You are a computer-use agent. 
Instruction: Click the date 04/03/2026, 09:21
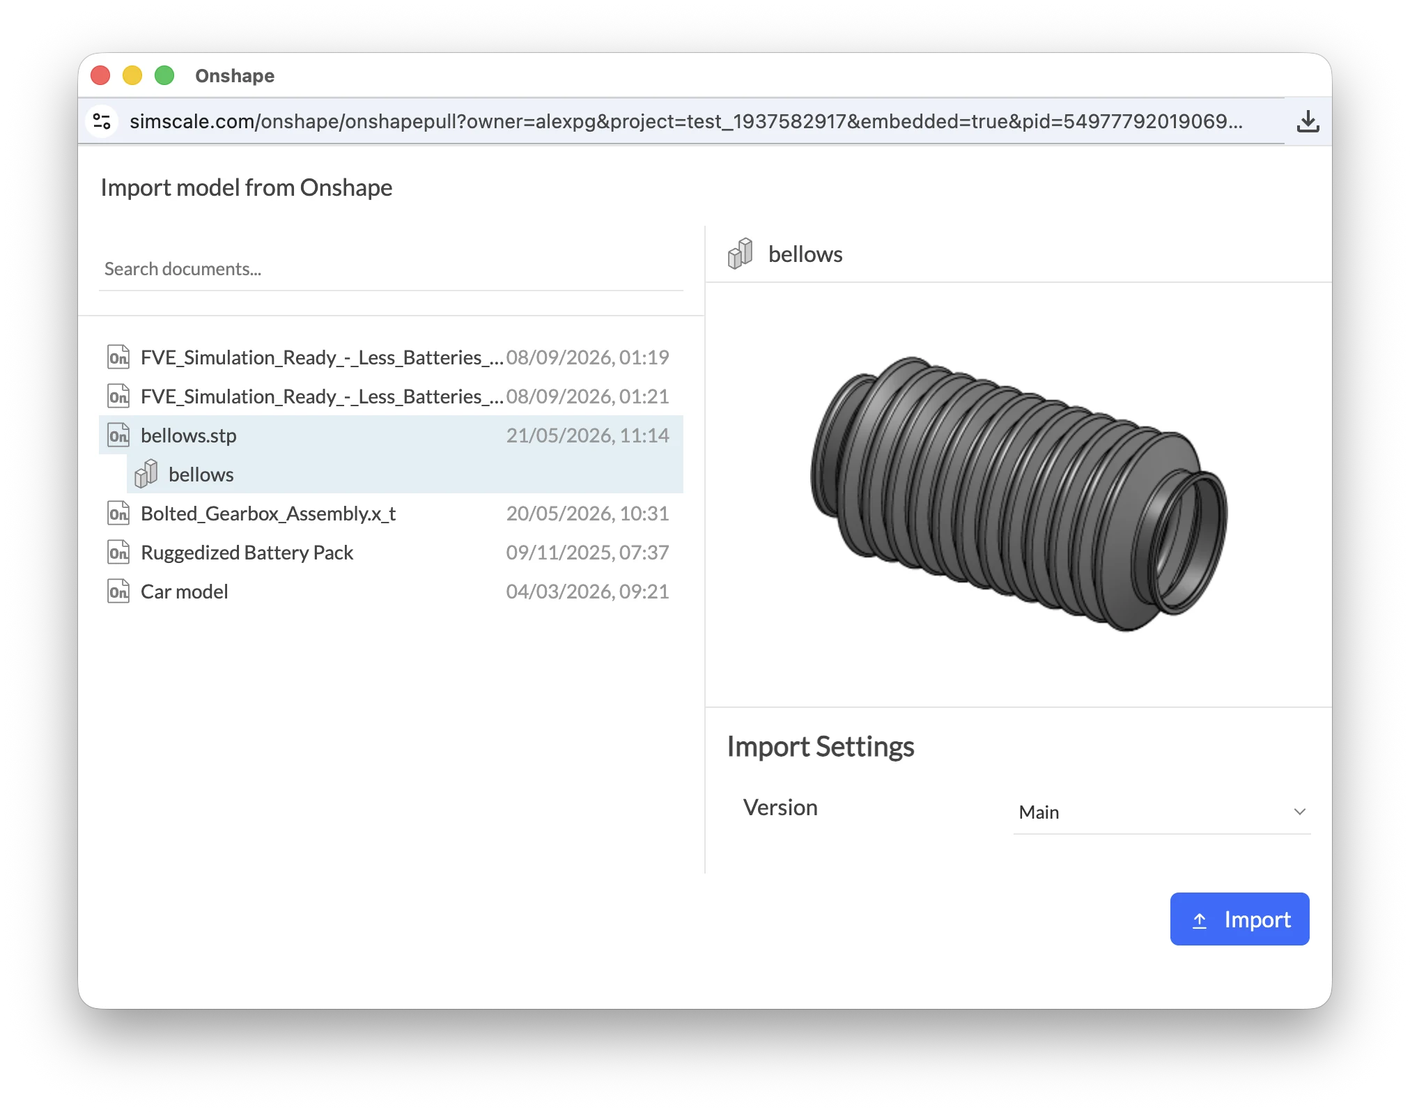pos(587,592)
